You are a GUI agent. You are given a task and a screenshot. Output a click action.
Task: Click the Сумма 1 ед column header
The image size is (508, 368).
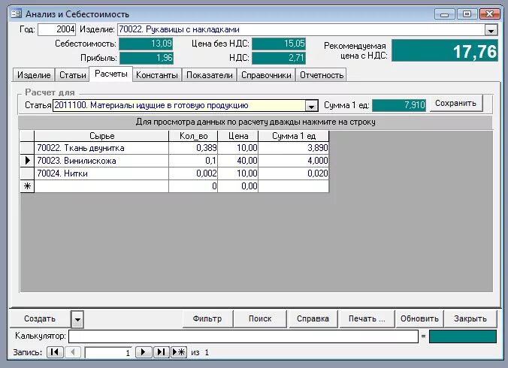pyautogui.click(x=294, y=136)
